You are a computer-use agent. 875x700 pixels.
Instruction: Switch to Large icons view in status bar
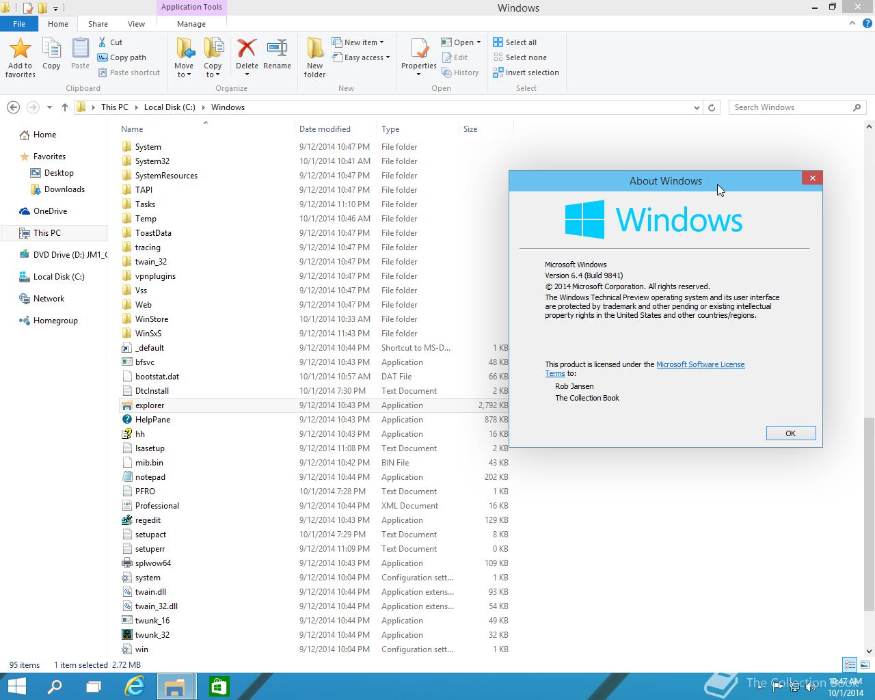(865, 664)
